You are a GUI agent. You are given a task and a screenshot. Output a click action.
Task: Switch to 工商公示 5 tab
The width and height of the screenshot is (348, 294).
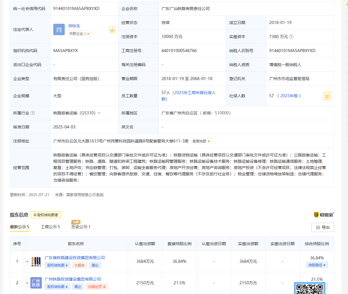tap(50, 227)
